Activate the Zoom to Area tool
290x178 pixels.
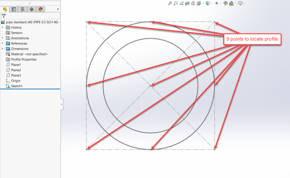coord(176,3)
